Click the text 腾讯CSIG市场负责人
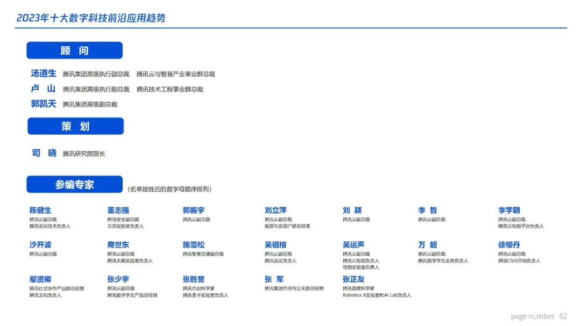Image resolution: width=581 pixels, height=326 pixels. point(519,261)
